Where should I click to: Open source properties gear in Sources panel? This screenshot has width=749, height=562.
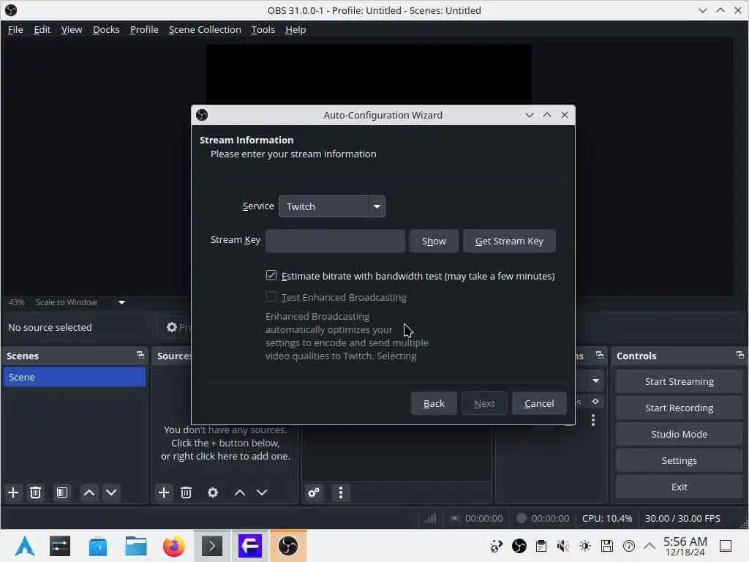(x=213, y=492)
